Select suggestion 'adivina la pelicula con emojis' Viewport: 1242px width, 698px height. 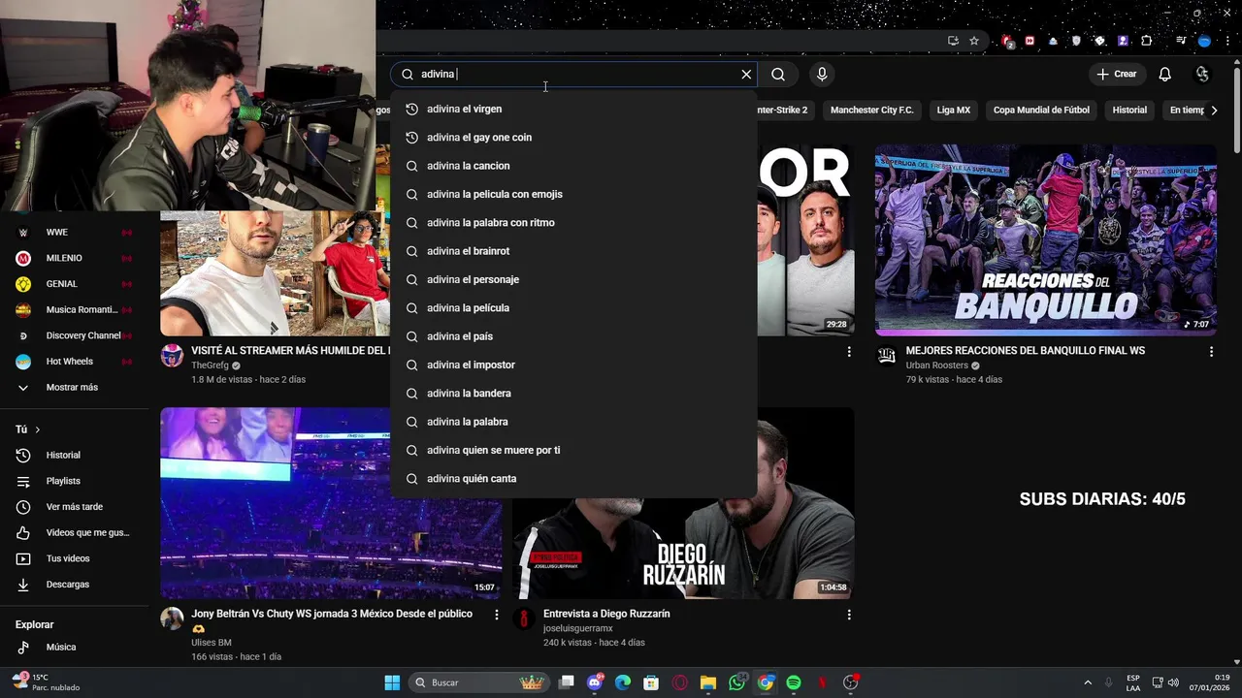click(573, 195)
